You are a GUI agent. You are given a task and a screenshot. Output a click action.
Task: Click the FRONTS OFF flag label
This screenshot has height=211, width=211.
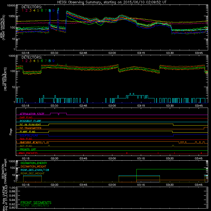[28, 149]
